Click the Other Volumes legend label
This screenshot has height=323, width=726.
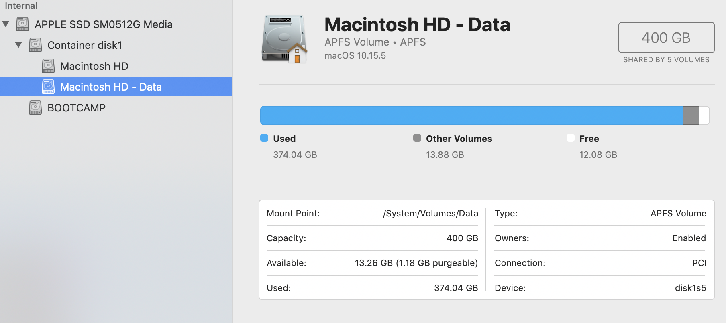459,139
